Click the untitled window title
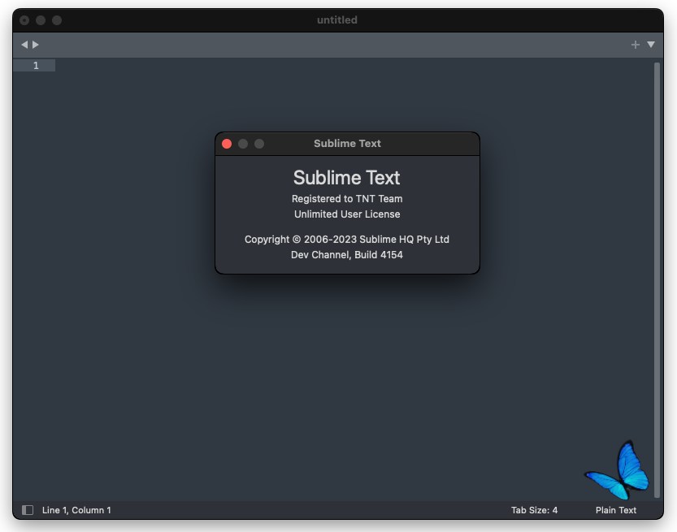 pos(337,19)
